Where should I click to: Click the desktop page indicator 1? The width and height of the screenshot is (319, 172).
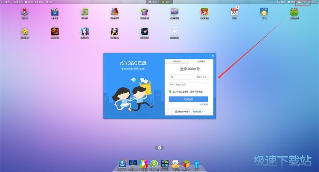[159, 148]
